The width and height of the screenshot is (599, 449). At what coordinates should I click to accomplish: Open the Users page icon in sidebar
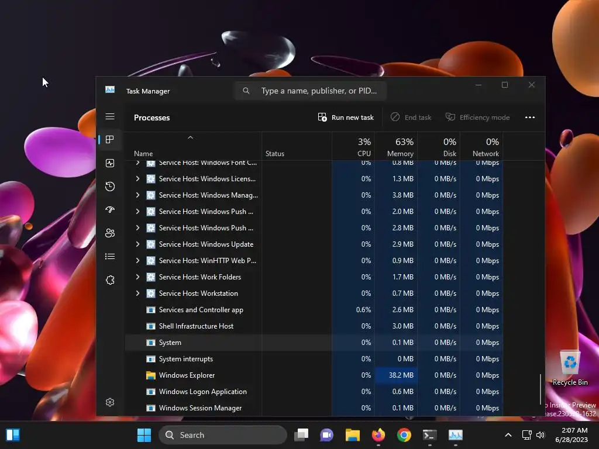coord(110,233)
